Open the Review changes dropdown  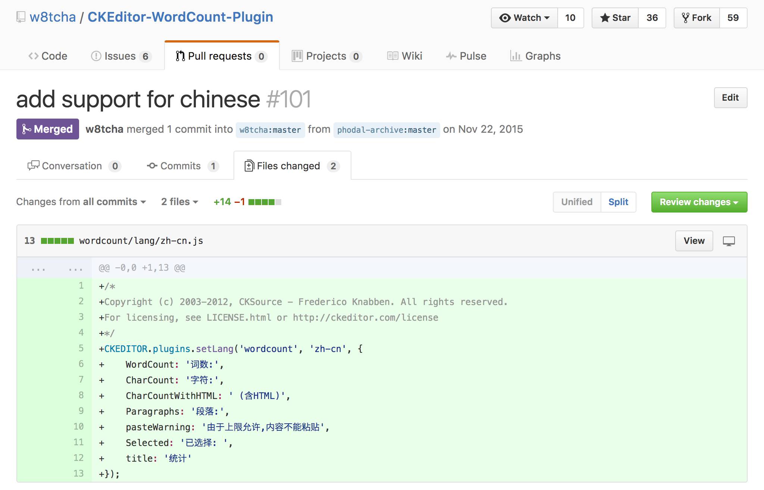(x=699, y=202)
